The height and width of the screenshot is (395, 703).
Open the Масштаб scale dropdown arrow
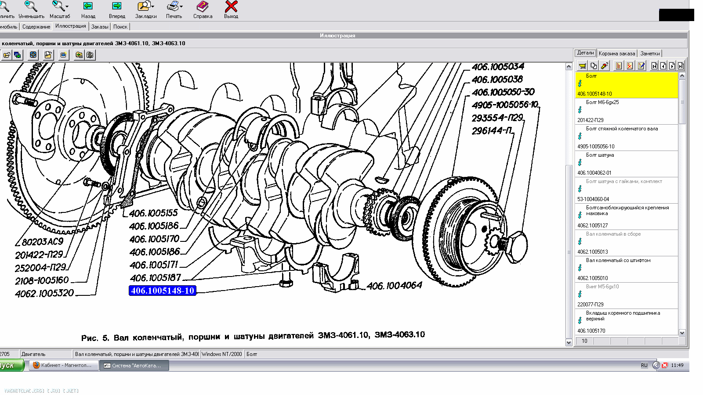[x=67, y=7]
